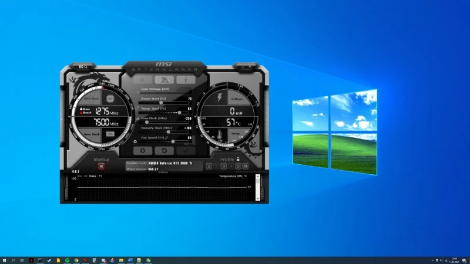Click the Power Limit slider handle
Screen dimensions: 470x264
coord(161,103)
